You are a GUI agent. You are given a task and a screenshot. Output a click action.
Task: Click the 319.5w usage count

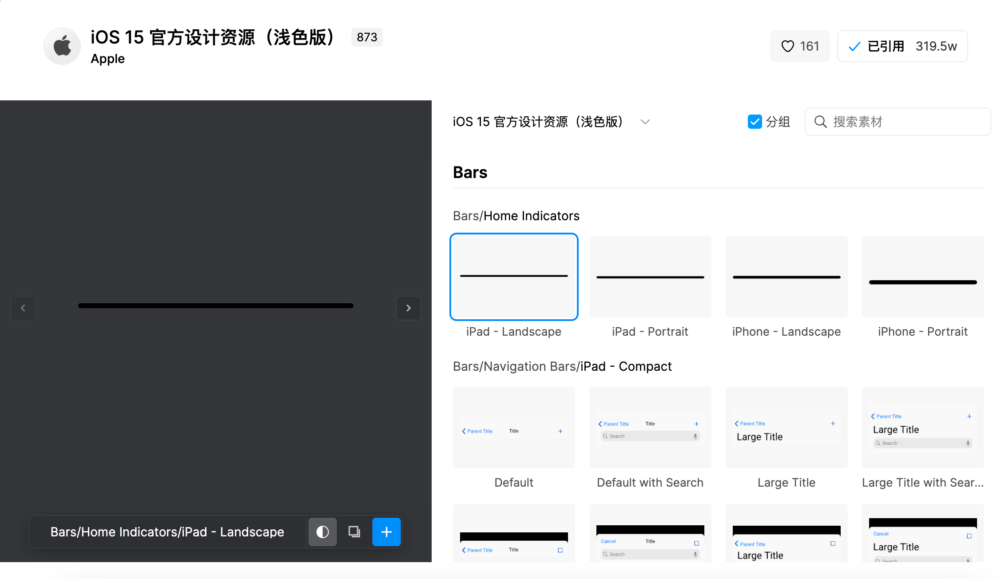(936, 46)
